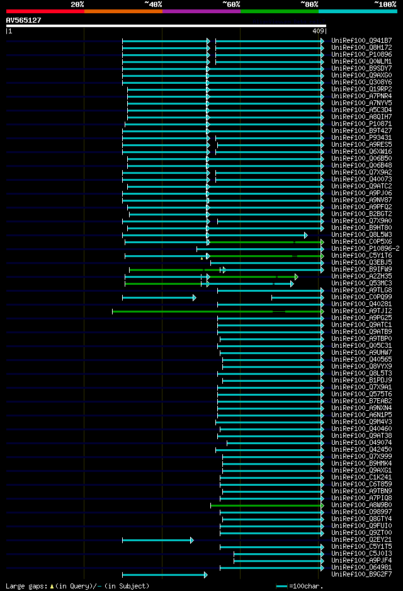Open hit UniRef100_Q0WLM1

click(361, 62)
